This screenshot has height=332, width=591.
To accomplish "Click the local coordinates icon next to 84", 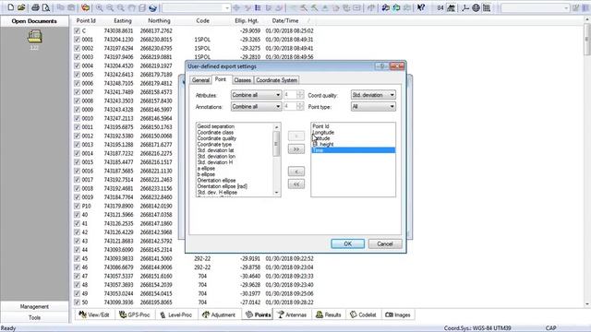I will click(451, 7).
